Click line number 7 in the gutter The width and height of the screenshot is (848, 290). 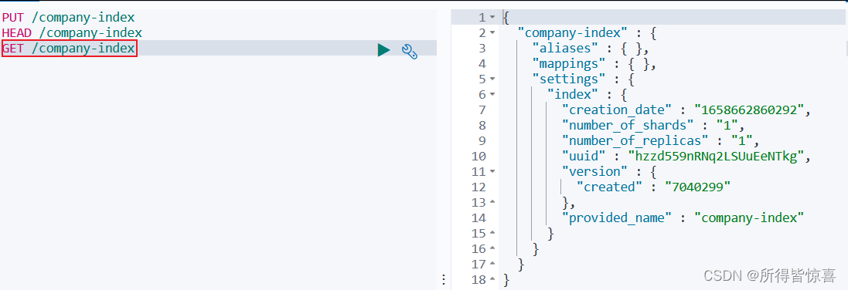click(482, 110)
